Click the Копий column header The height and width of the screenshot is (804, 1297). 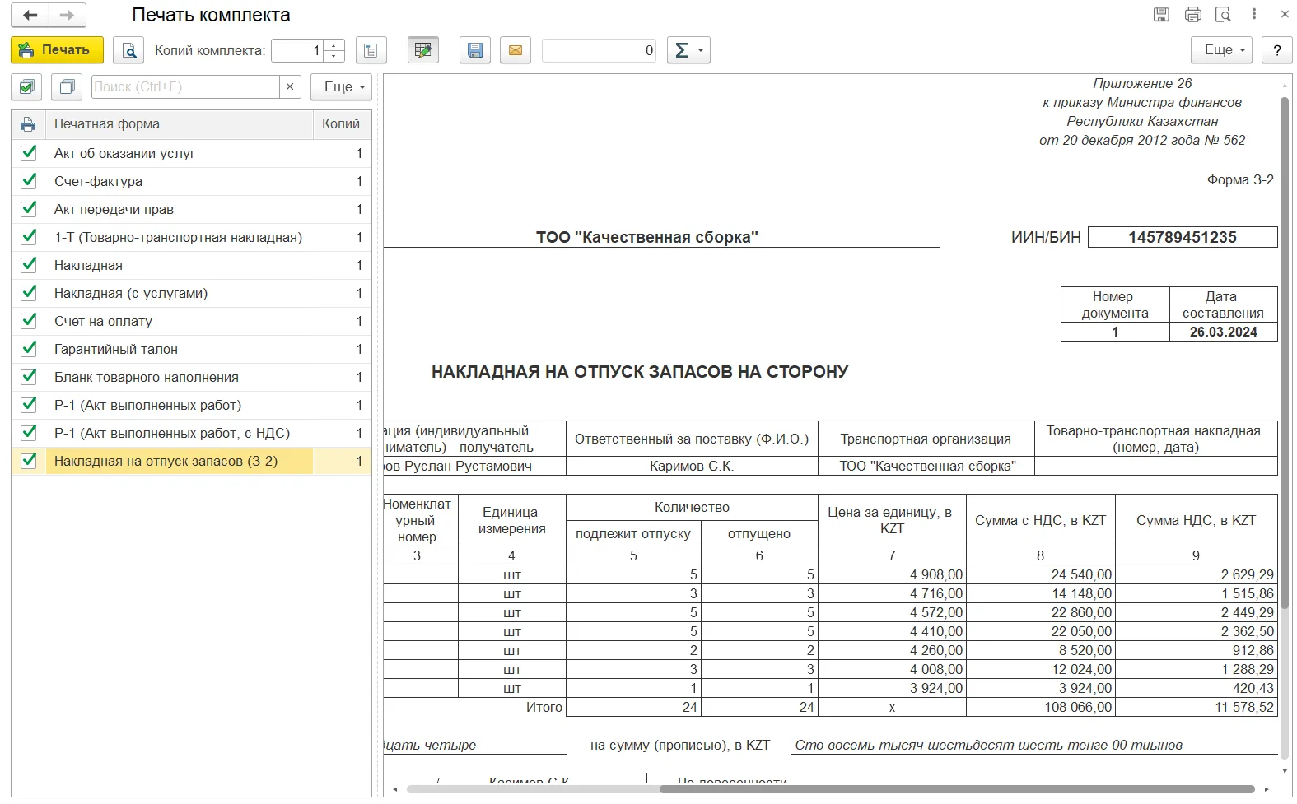[x=341, y=124]
